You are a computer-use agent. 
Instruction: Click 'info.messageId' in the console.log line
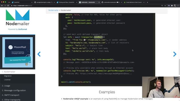point(105,59)
